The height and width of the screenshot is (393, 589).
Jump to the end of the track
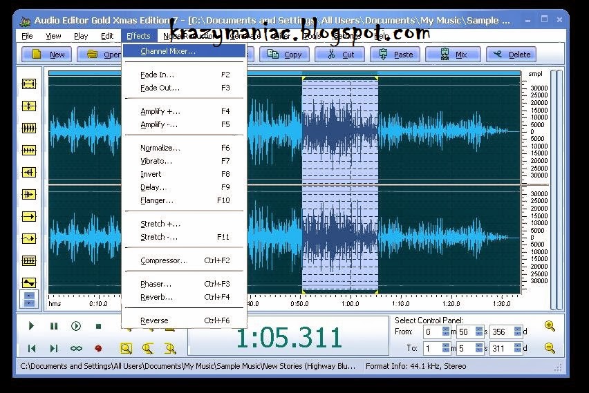point(54,348)
